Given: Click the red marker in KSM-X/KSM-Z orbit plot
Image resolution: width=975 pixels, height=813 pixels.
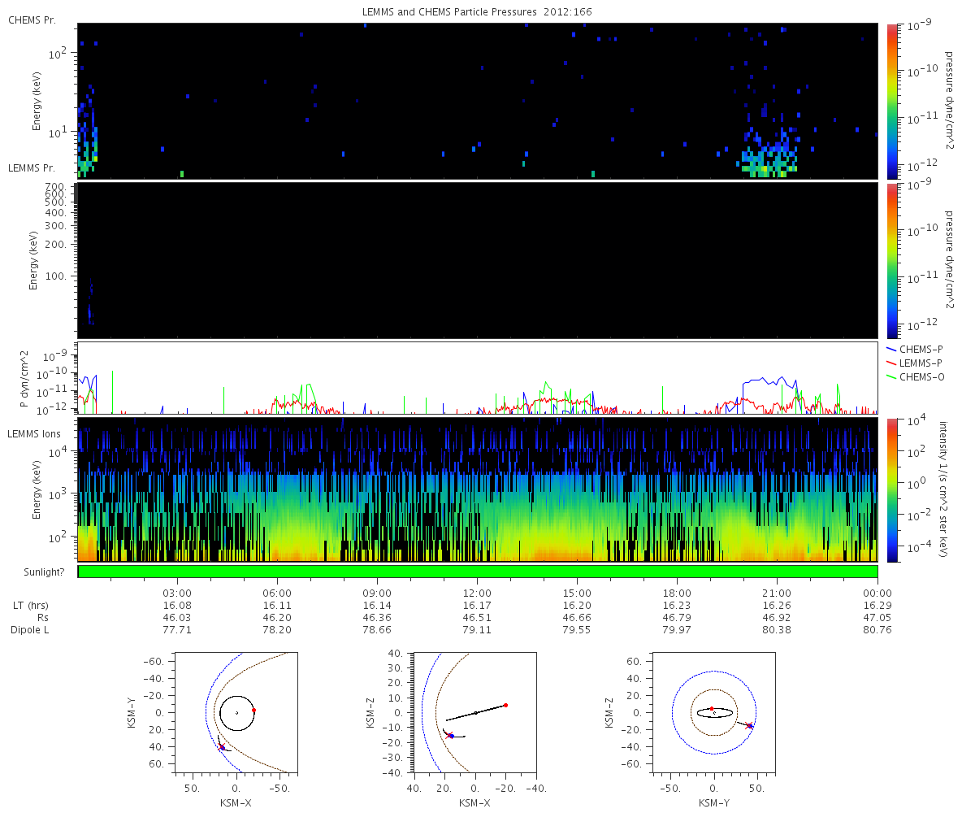Looking at the screenshot, I should coord(505,705).
